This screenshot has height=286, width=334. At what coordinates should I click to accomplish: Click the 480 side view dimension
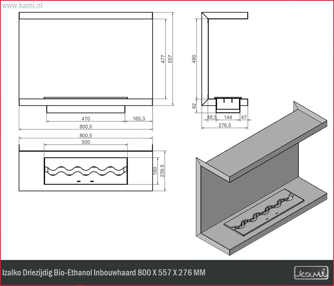pos(194,59)
